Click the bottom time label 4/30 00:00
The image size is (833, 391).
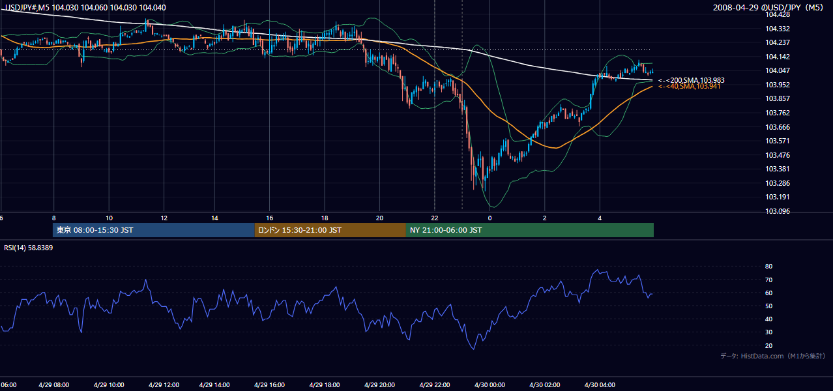tap(490, 385)
